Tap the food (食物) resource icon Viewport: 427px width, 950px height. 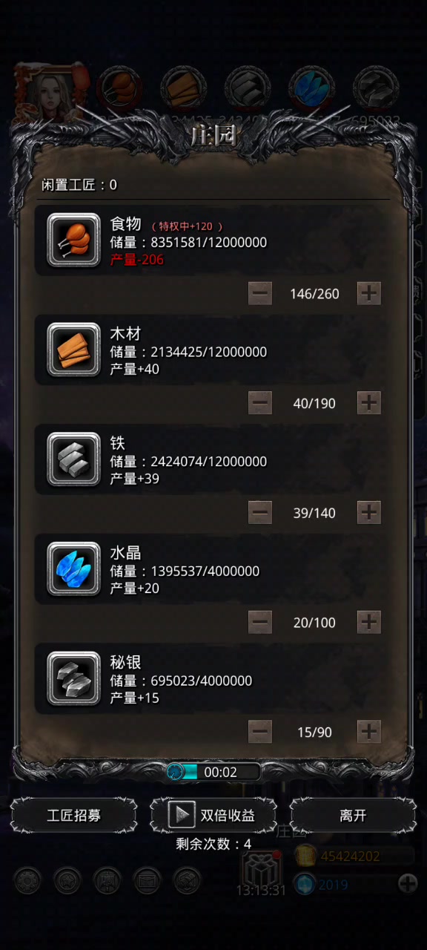pos(73,240)
